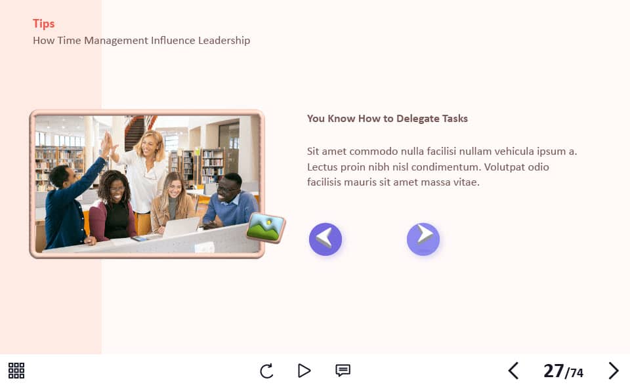Open the notes/comments icon
Screen dimensions: 630x387
(x=343, y=370)
